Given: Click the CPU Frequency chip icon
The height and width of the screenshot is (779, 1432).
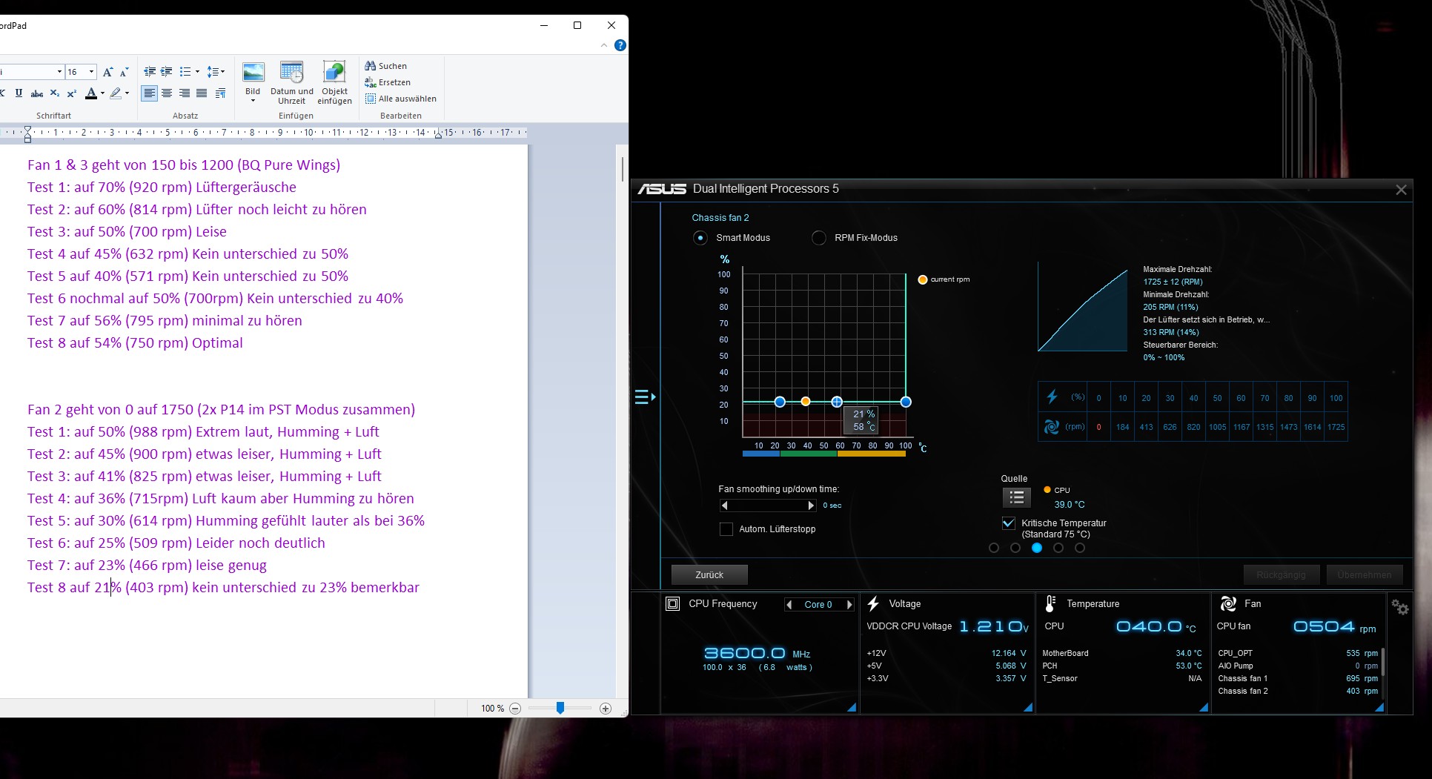Looking at the screenshot, I should [672, 604].
